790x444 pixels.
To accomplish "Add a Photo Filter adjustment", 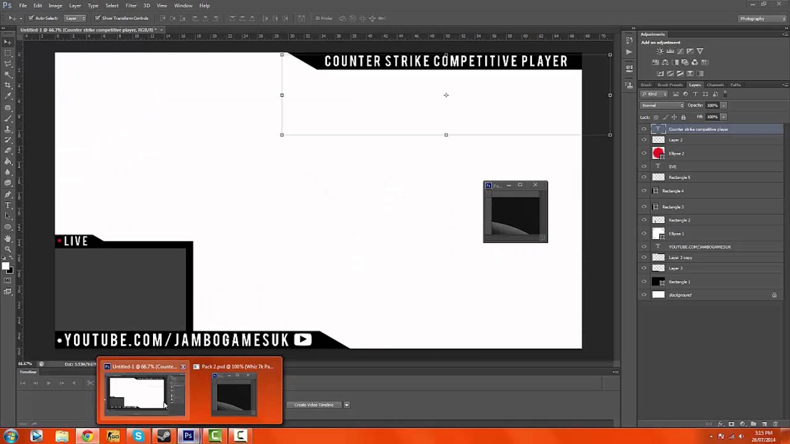I will click(685, 62).
